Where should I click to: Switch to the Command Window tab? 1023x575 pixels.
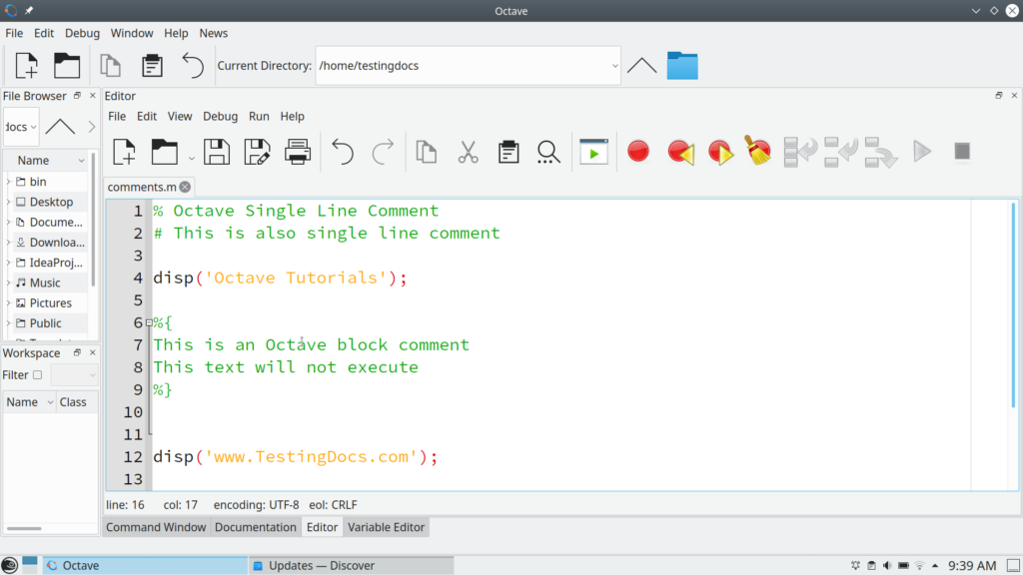pyautogui.click(x=156, y=527)
